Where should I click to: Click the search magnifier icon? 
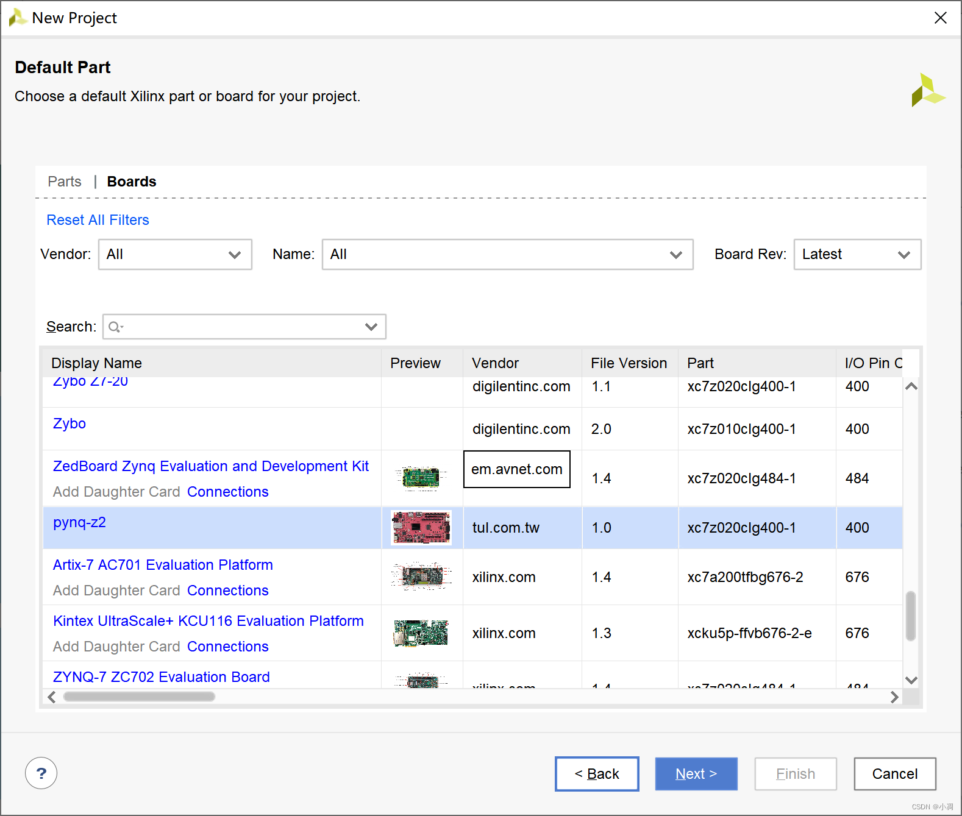(x=115, y=327)
